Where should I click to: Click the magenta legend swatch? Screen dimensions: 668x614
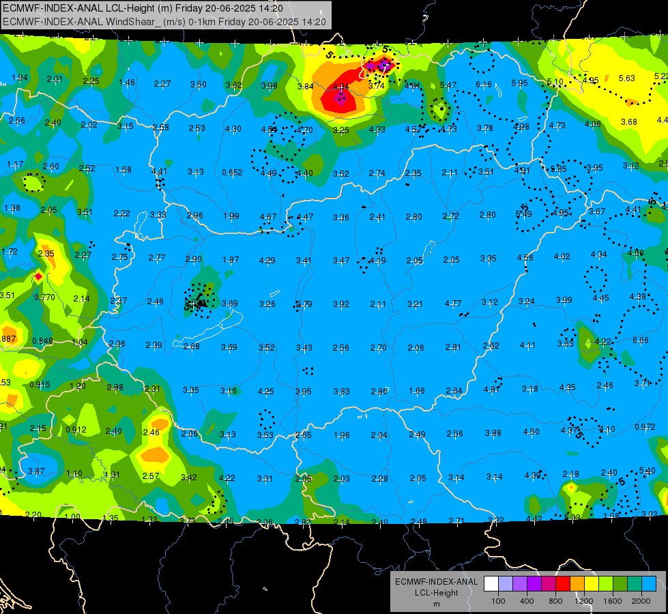[549, 584]
